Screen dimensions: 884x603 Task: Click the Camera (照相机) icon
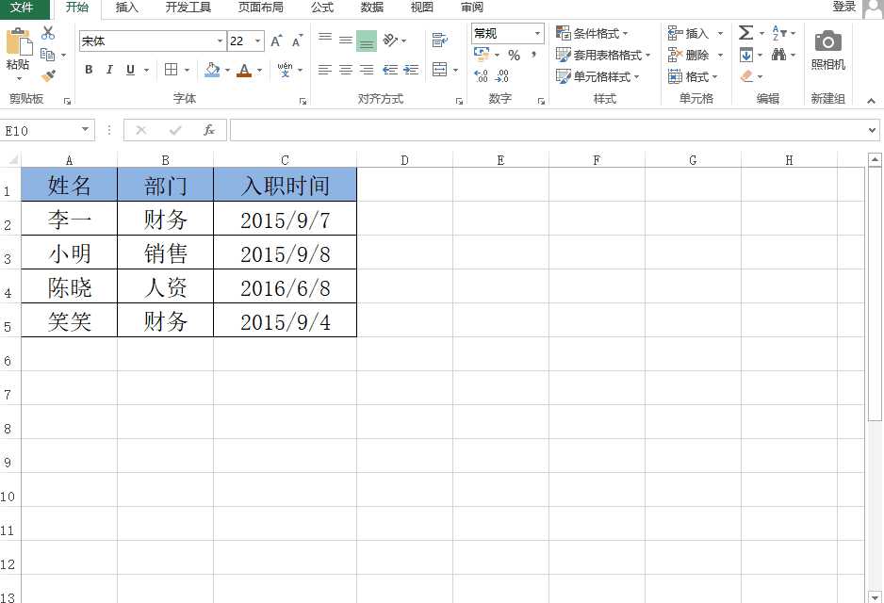click(828, 41)
